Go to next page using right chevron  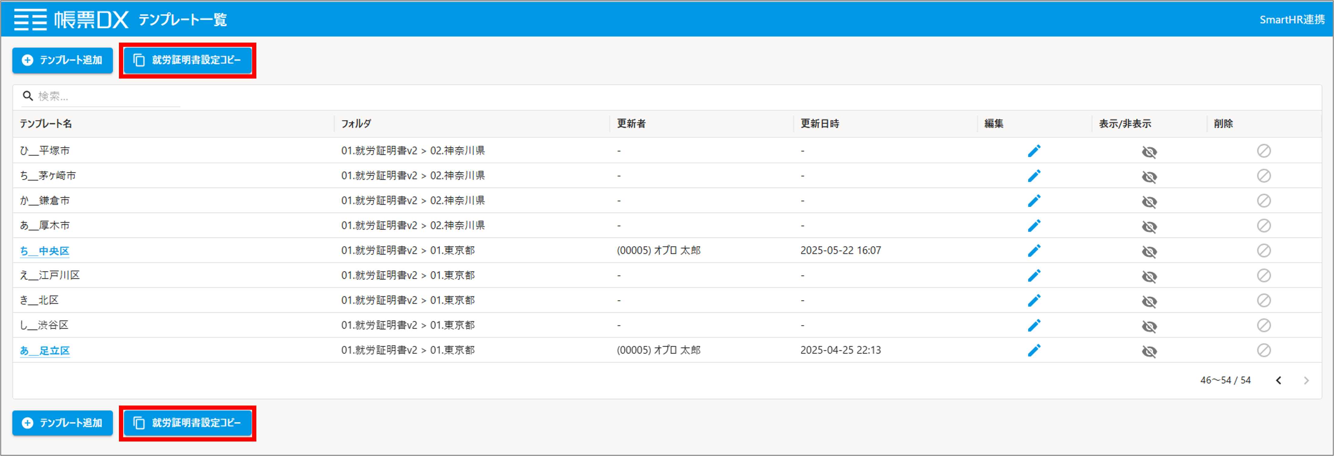click(1306, 380)
